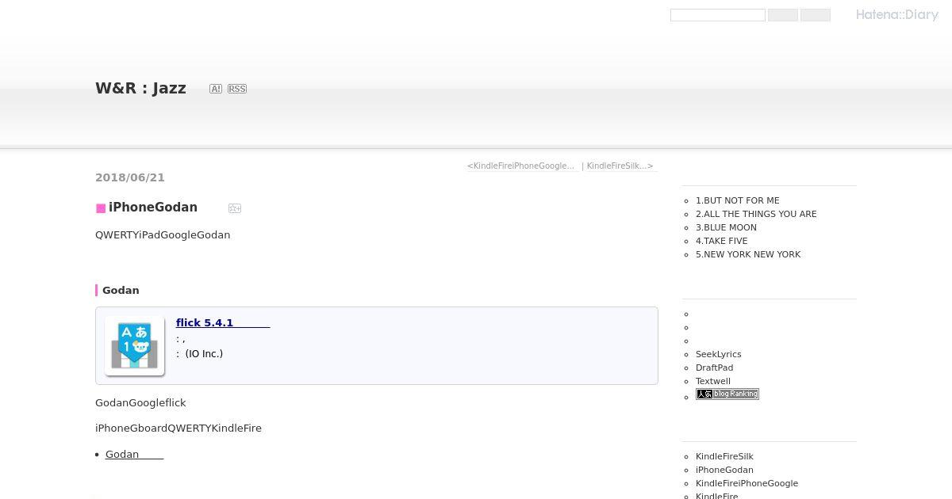Click the second button beside search field
The width and height of the screenshot is (952, 499).
pos(816,15)
